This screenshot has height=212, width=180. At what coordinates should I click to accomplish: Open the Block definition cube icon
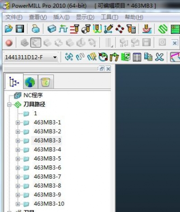(x=52, y=29)
